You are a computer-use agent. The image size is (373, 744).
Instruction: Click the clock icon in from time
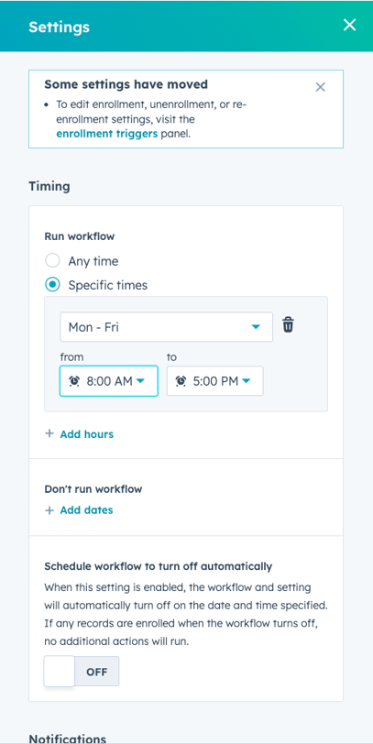(x=74, y=381)
